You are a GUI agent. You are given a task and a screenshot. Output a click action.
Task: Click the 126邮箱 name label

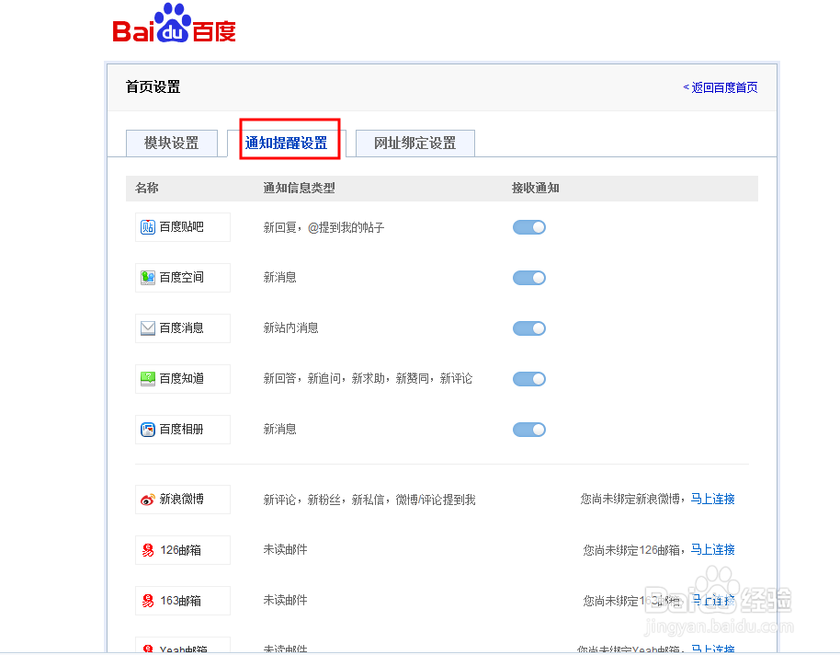pyautogui.click(x=180, y=550)
